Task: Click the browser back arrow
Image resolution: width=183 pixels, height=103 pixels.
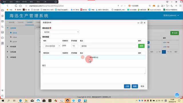Action: coord(7,6)
